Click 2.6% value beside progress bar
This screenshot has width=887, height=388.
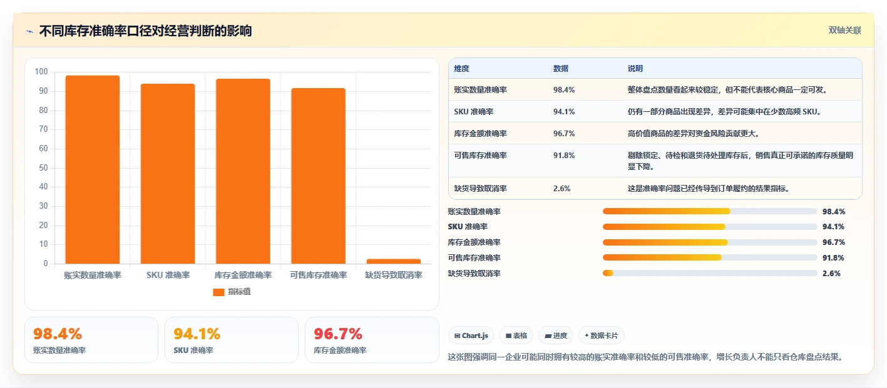(831, 273)
